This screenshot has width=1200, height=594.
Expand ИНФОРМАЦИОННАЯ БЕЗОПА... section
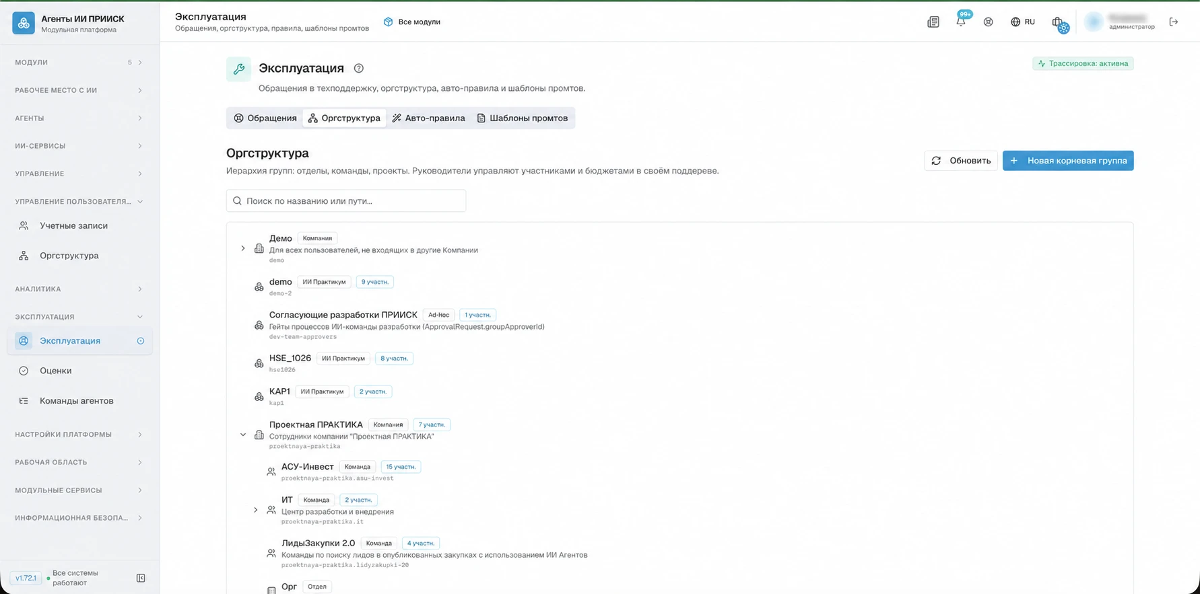pos(79,518)
